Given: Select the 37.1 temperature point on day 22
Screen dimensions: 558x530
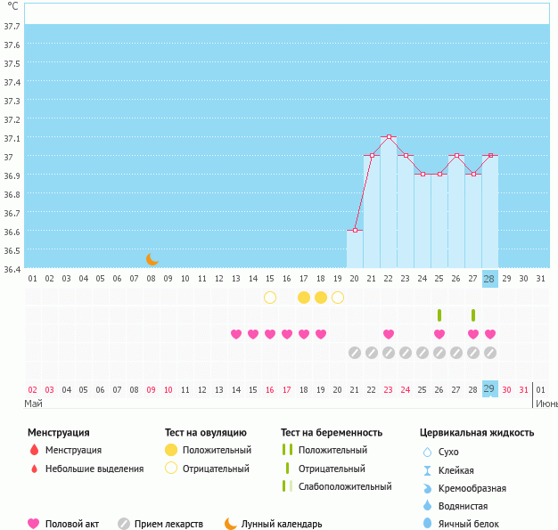Looking at the screenshot, I should [389, 137].
